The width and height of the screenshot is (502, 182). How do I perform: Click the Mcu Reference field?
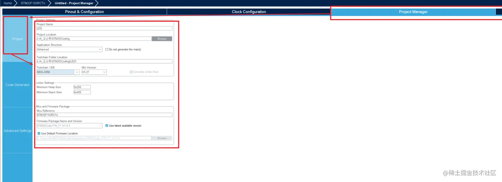(x=104, y=115)
